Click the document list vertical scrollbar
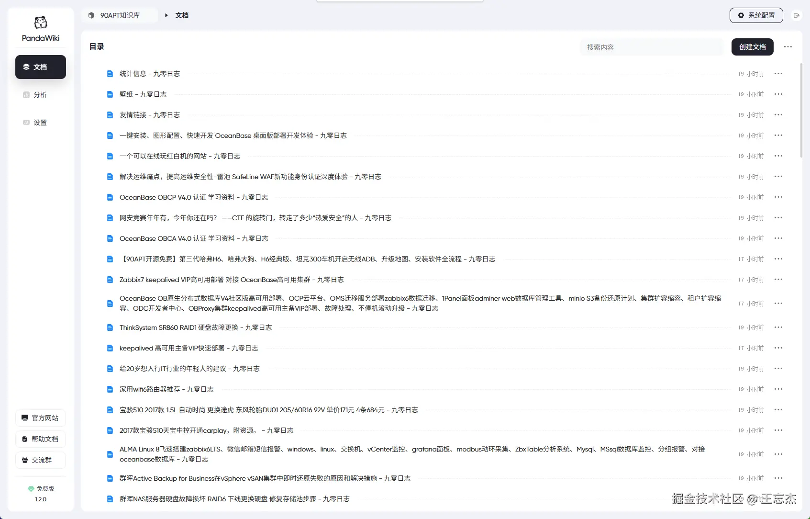Image resolution: width=810 pixels, height=519 pixels. 801,110
